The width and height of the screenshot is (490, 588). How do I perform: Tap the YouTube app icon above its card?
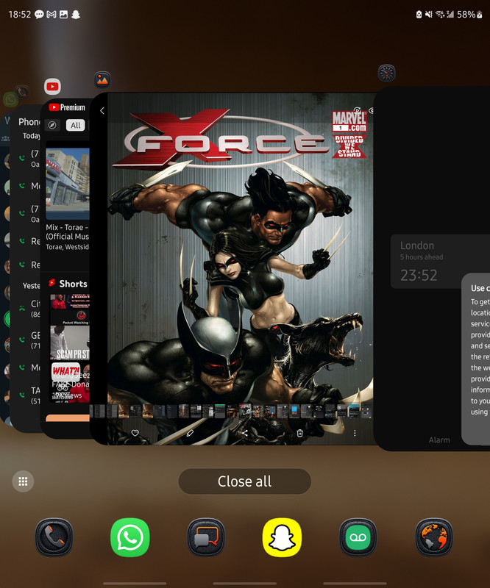point(52,87)
